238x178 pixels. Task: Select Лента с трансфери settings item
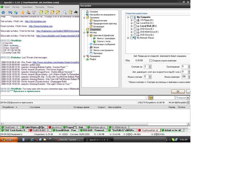pyautogui.click(x=106, y=39)
